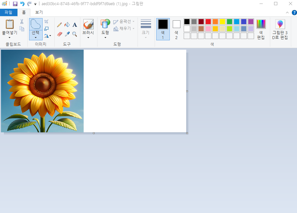This screenshot has height=213, width=297.
Task: Click the sunflower center on canvas
Action: 43,85
